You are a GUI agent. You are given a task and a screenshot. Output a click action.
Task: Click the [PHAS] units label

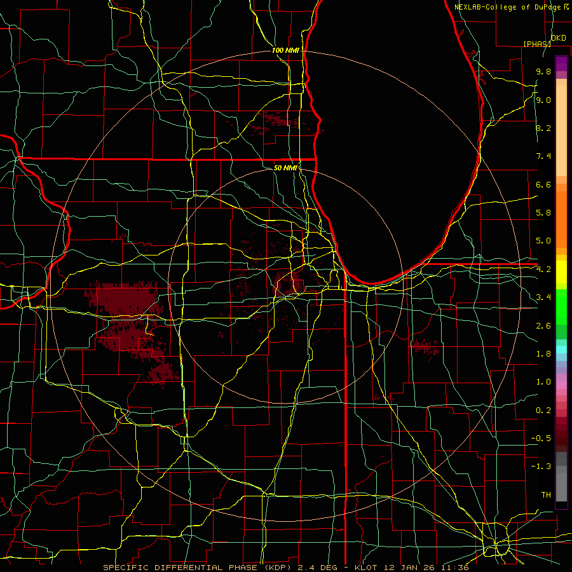[537, 44]
